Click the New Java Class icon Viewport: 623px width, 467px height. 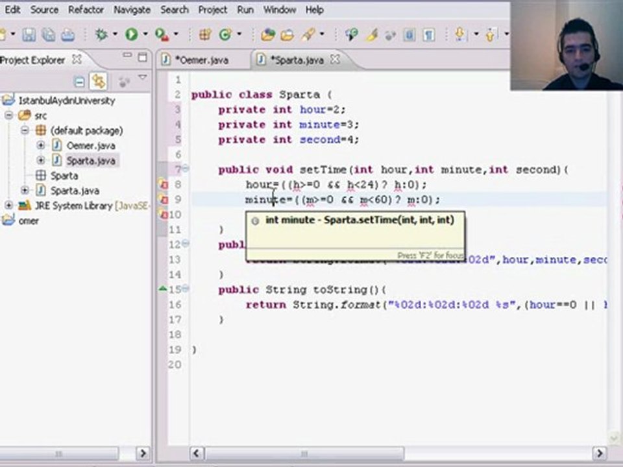226,34
